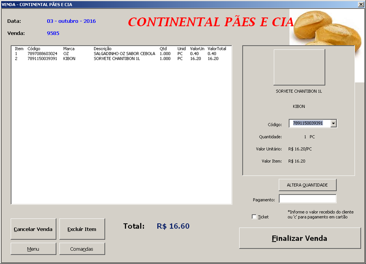366x264 pixels.
Task: Close the Venda window
Action: click(x=361, y=4)
